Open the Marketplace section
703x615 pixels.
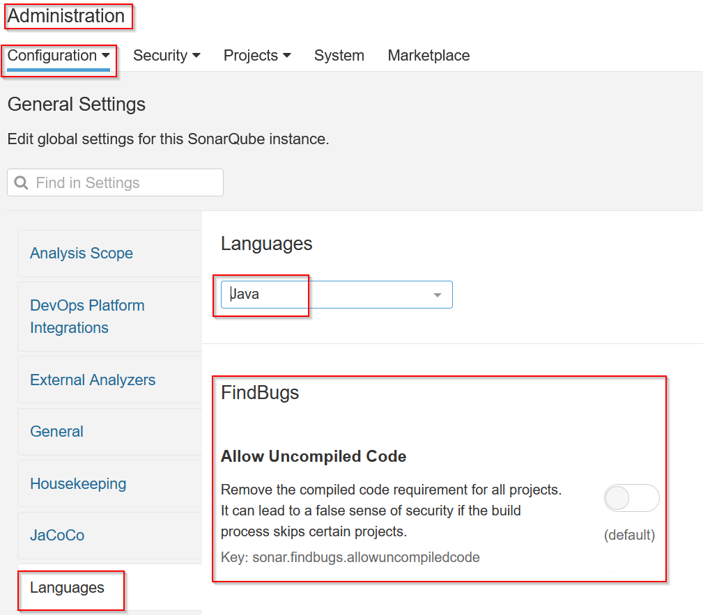[428, 55]
